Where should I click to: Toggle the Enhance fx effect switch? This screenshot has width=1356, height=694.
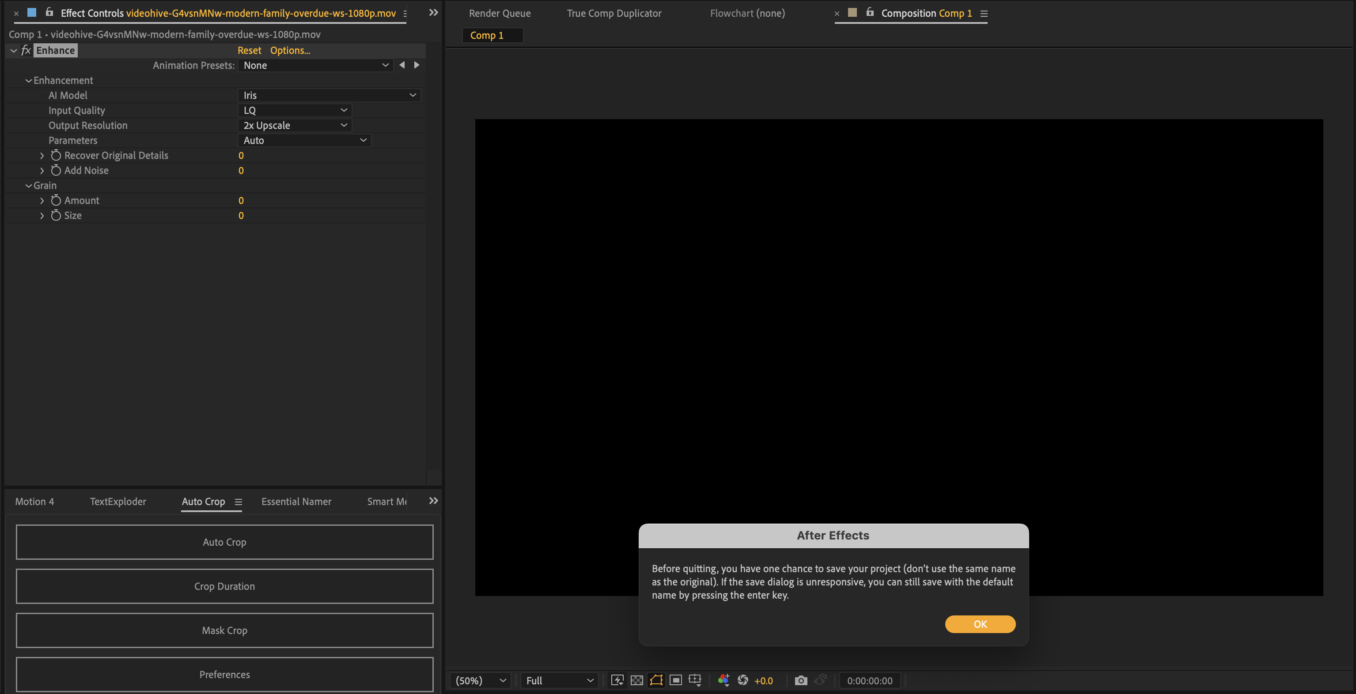pos(26,50)
